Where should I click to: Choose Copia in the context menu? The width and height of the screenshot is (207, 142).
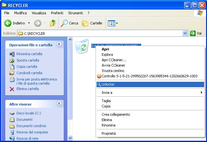click(150, 106)
